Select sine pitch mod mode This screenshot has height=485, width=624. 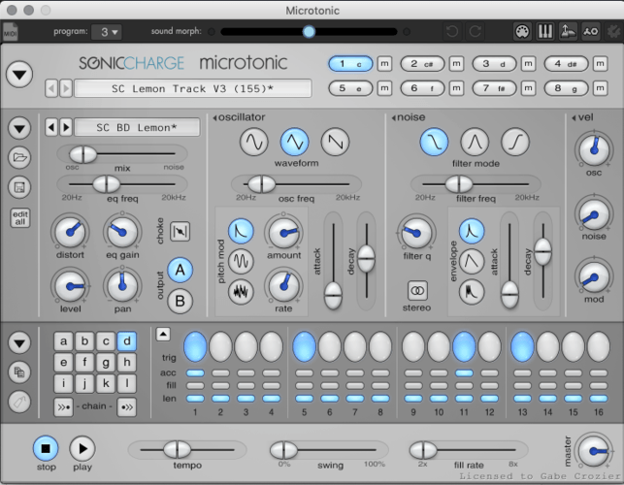241,261
